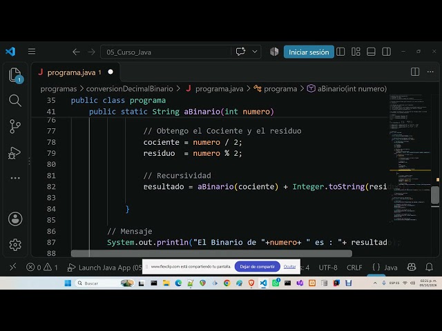This screenshot has height=331, width=442.
Task: Click the closing brace on line 84
Action: [127, 209]
